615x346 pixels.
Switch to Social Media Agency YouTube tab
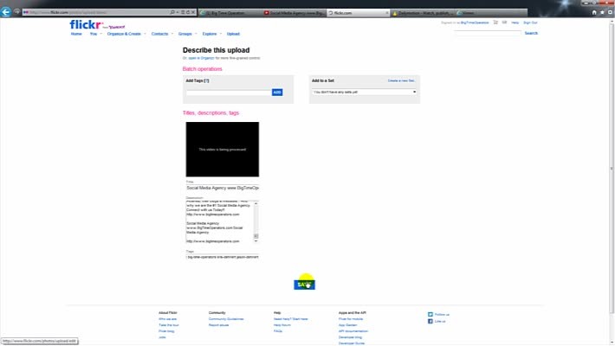(295, 13)
